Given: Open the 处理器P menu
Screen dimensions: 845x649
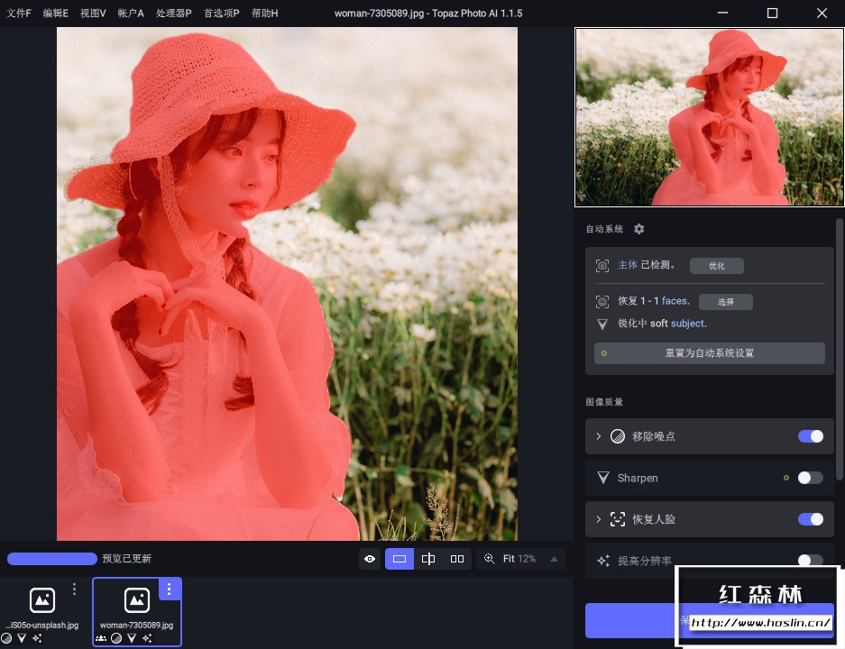Looking at the screenshot, I should coord(173,13).
